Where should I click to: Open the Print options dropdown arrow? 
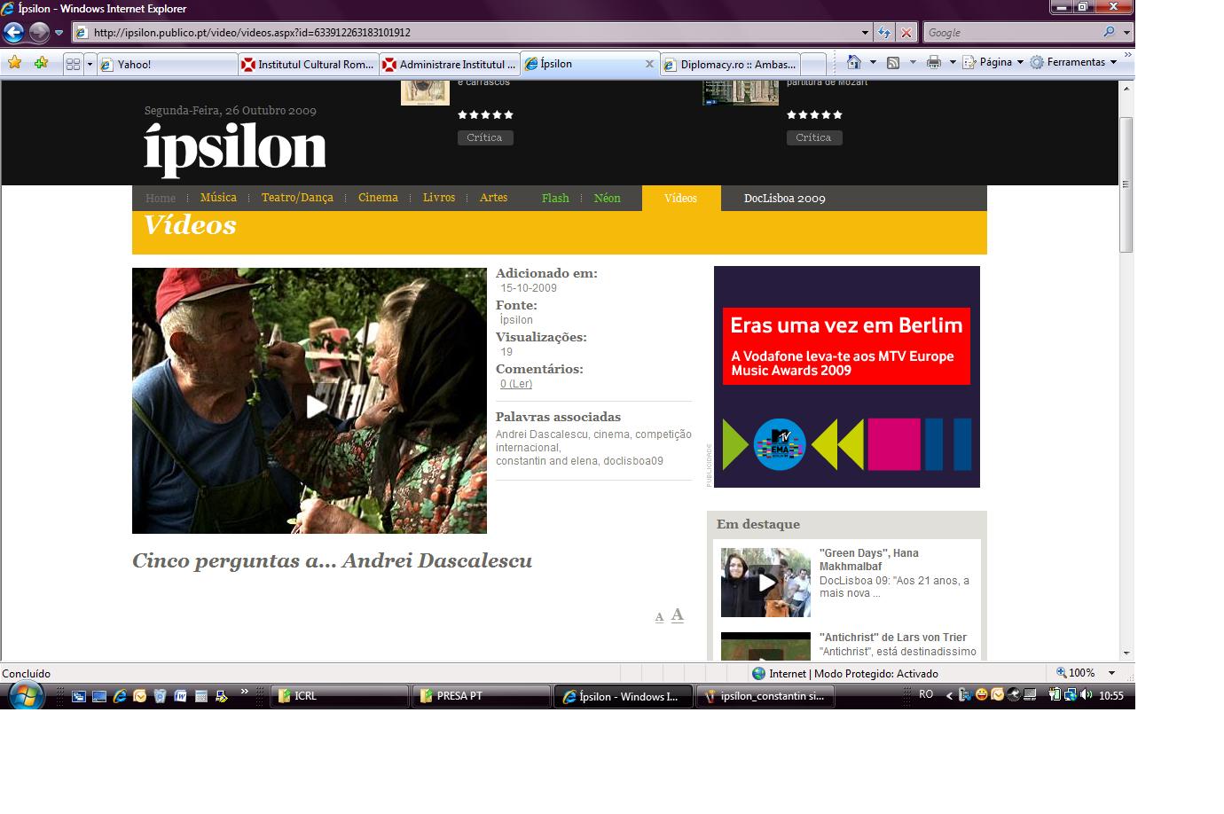(953, 62)
